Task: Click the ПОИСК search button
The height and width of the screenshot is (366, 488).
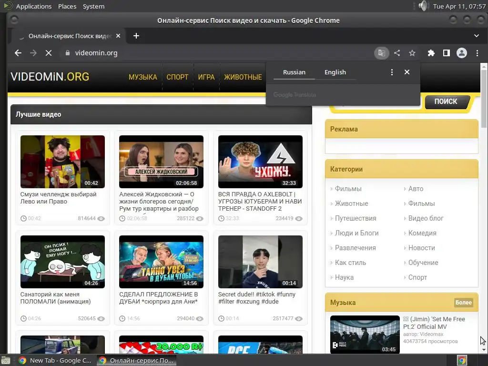Action: point(446,102)
